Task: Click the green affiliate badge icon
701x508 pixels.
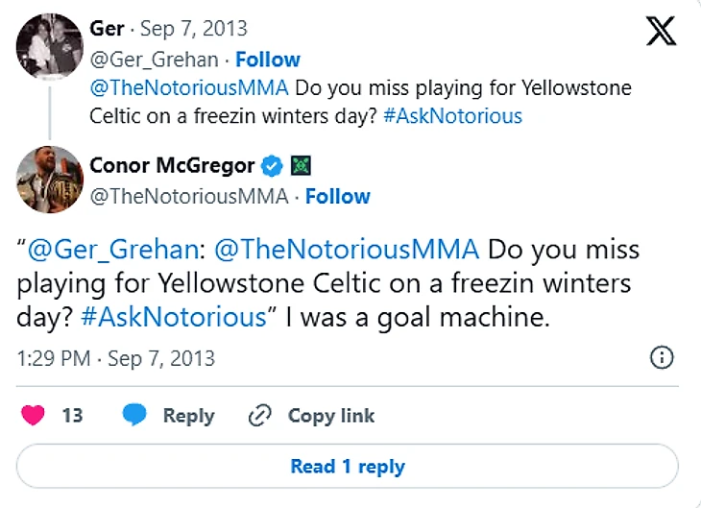Action: (299, 166)
